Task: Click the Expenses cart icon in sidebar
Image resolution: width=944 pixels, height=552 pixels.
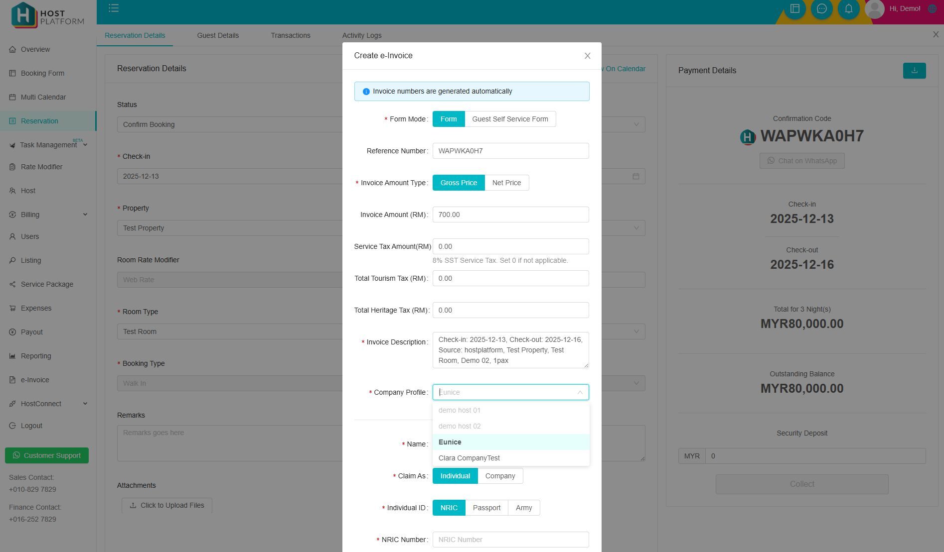Action: point(12,308)
